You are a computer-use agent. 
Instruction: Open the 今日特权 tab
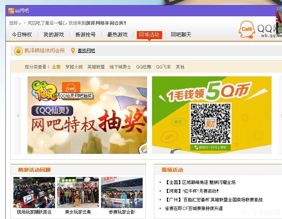(22, 35)
